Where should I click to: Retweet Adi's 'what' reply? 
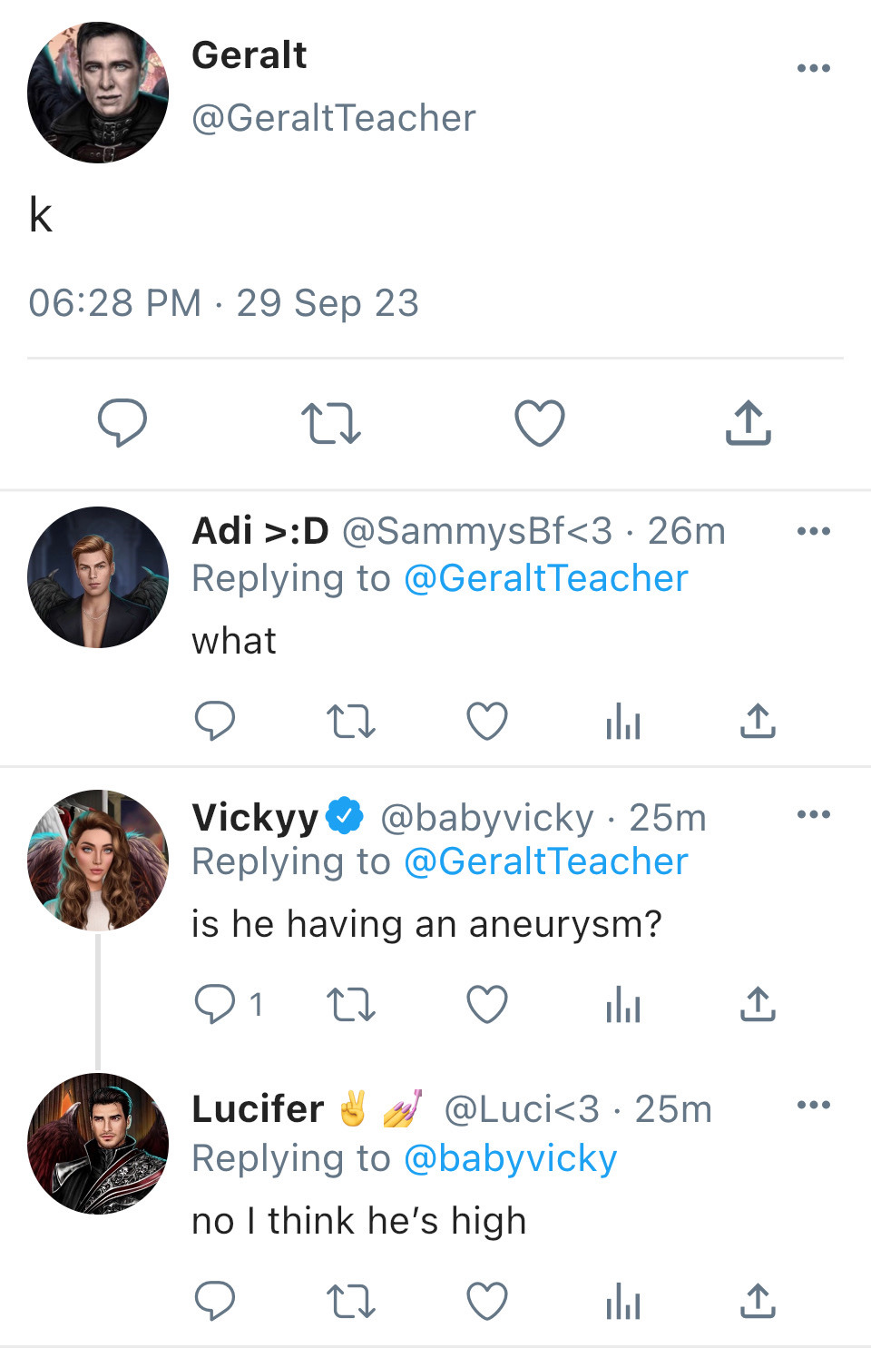click(x=350, y=723)
